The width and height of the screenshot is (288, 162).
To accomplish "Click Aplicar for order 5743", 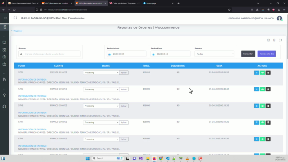I will pyautogui.click(x=124, y=139).
